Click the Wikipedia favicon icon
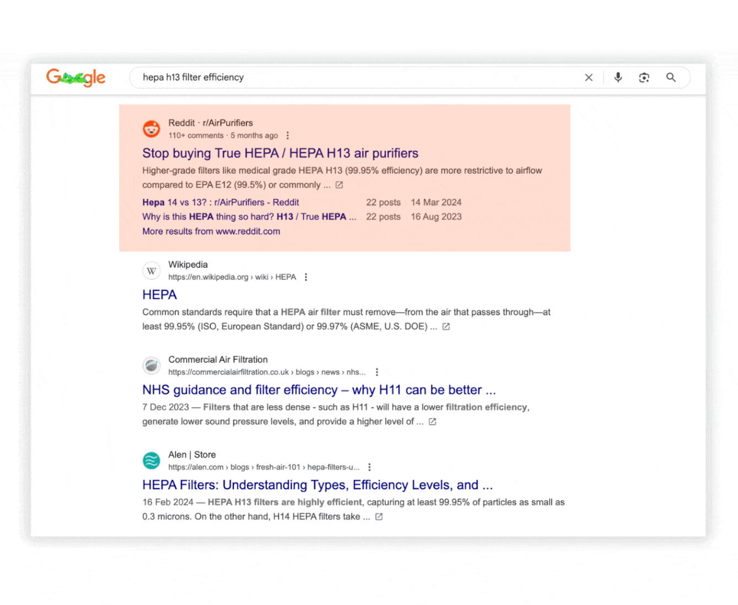The image size is (738, 605). coord(151,271)
